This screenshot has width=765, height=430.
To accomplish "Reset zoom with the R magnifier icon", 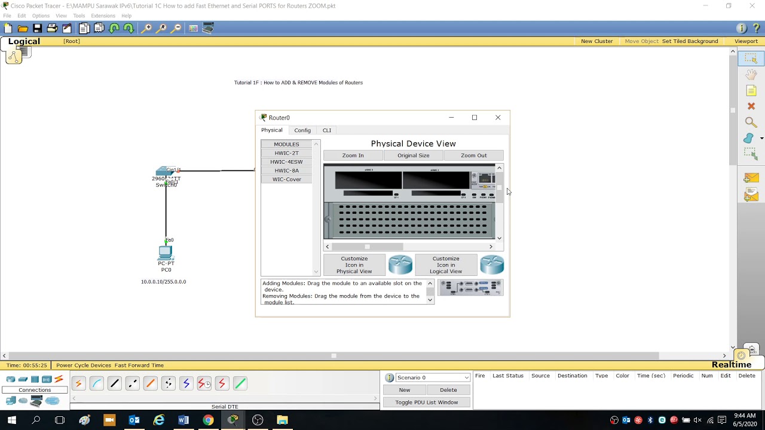I will [x=161, y=28].
